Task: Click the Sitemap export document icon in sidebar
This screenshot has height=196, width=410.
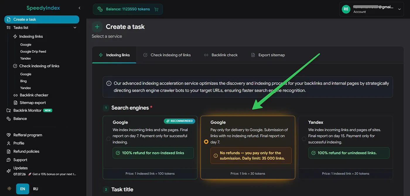Action: [x=16, y=103]
